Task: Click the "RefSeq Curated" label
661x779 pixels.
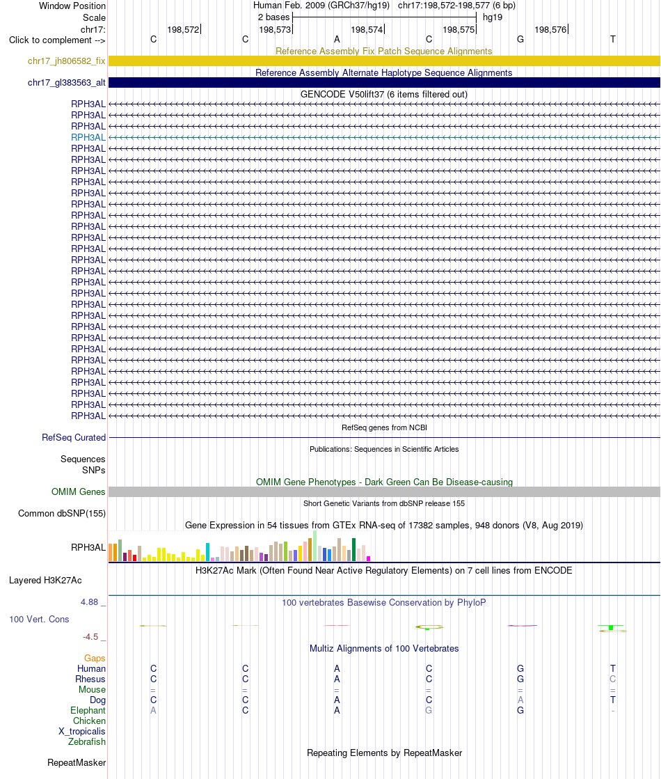Action: click(74, 437)
